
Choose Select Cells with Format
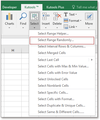62,99
